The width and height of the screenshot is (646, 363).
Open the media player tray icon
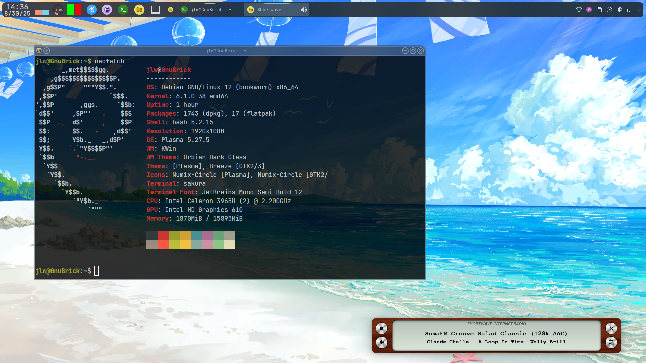(609, 10)
